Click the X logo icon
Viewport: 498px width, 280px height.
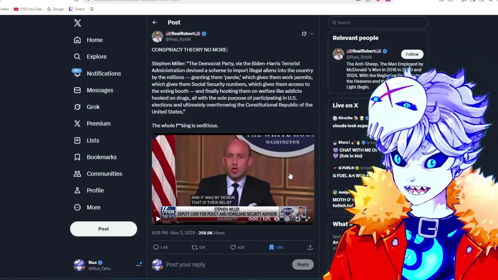[x=77, y=23]
